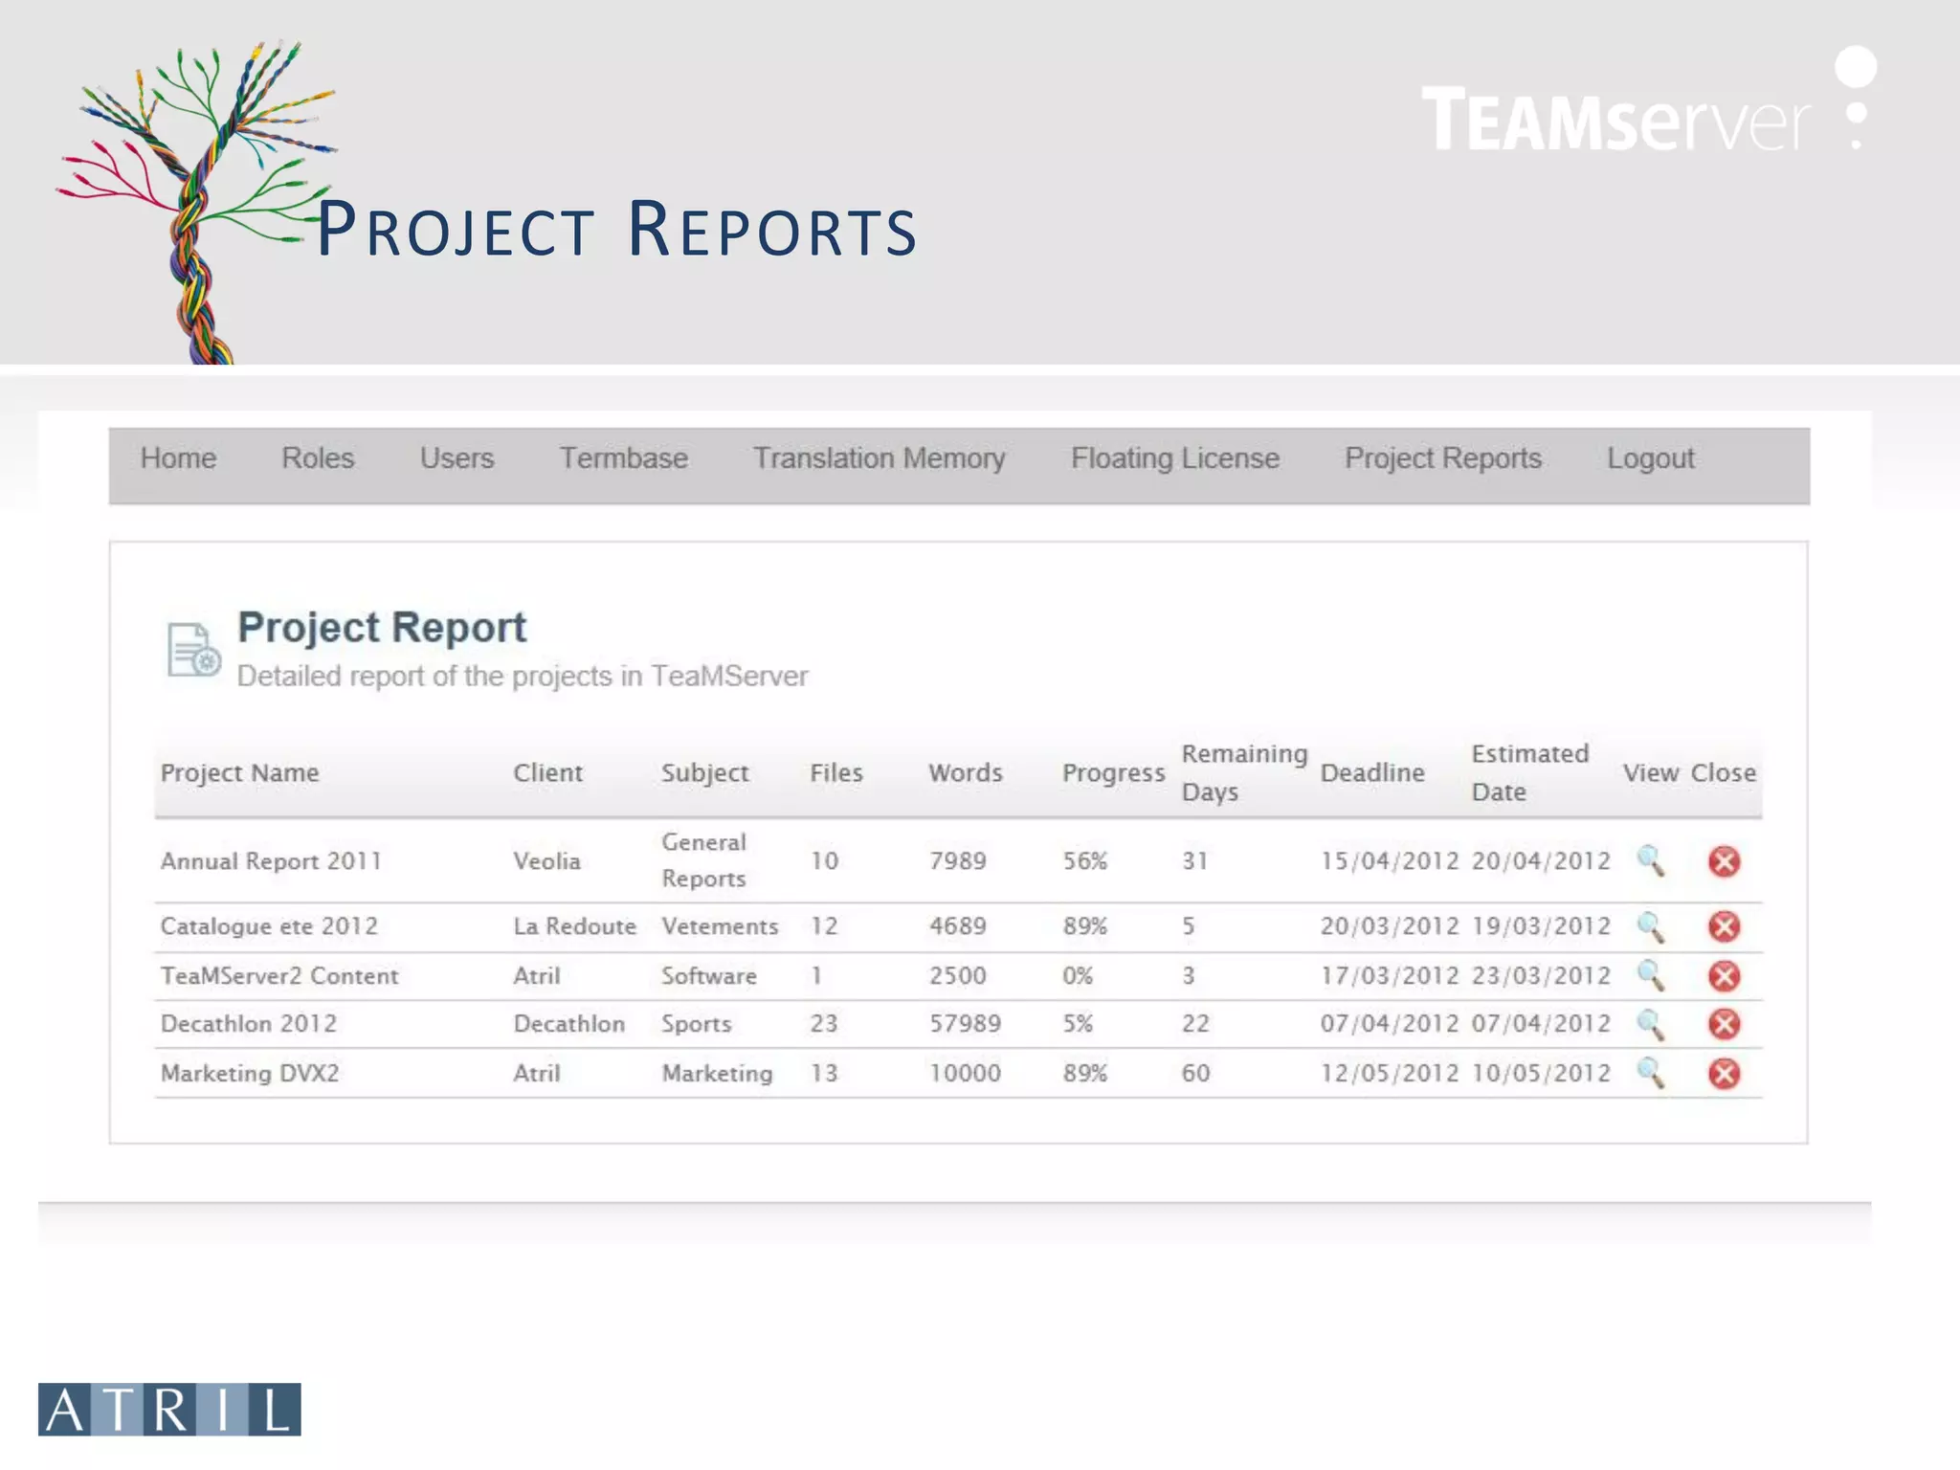This screenshot has height=1470, width=1960.
Task: Open the Home menu item
Action: coord(178,458)
